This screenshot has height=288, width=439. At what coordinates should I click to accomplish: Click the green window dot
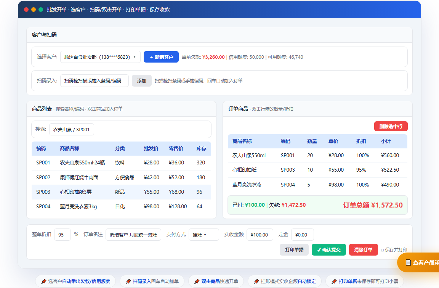click(41, 10)
